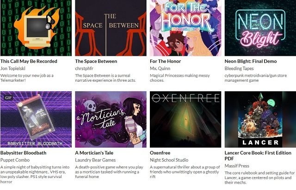Open the Neon Blight neon sign thumbnail
This screenshot has width=296, height=190.
tap(260, 28)
